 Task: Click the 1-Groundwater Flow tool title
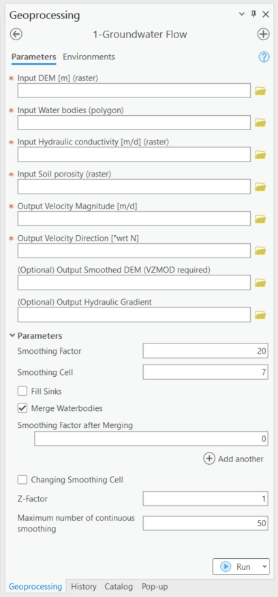(140, 34)
